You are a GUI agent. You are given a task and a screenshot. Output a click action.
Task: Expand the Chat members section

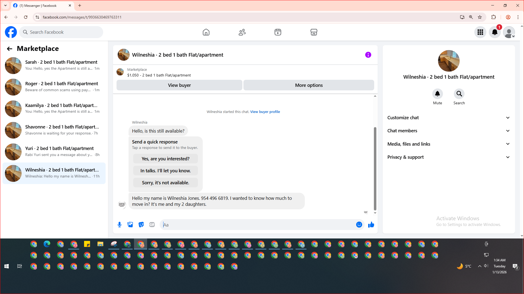tap(448, 131)
